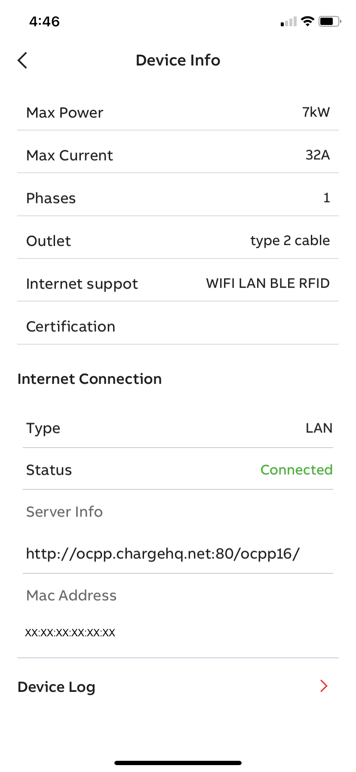The width and height of the screenshot is (356, 772).
Task: Tap the Wi-Fi status icon
Action: point(307,21)
